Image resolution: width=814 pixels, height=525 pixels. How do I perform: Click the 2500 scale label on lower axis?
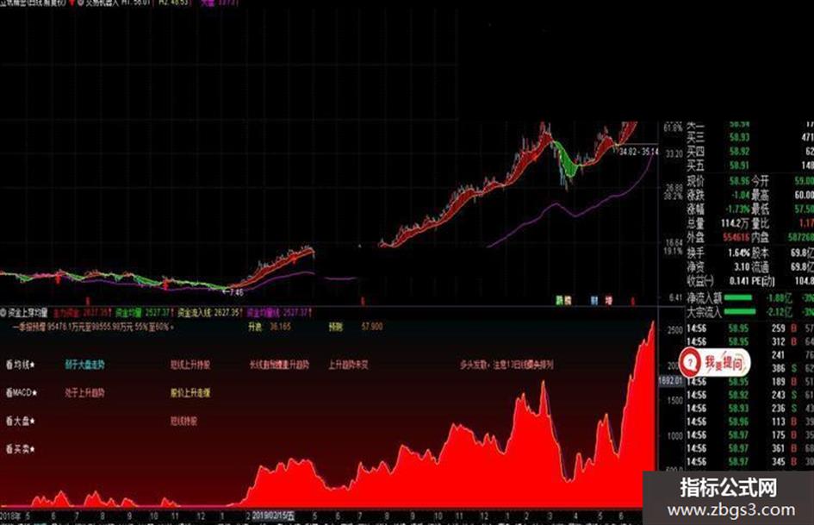click(674, 330)
